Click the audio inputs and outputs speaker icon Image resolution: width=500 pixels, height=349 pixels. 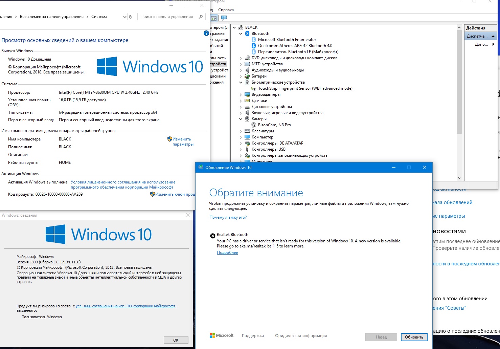click(247, 70)
